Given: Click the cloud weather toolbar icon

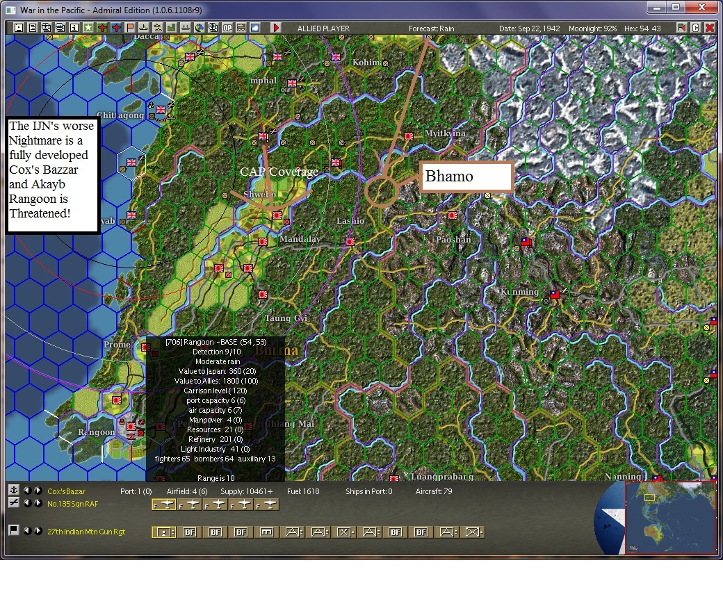Looking at the screenshot, I should pyautogui.click(x=254, y=28).
